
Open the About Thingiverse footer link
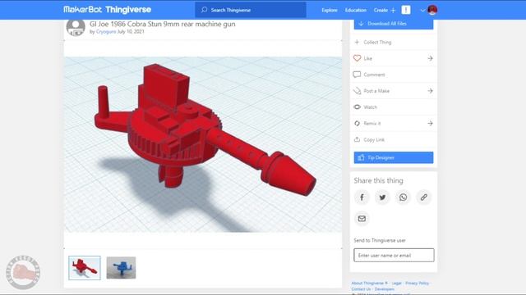click(369, 284)
